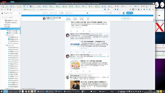Click the ツイート compose button

click(129, 13)
